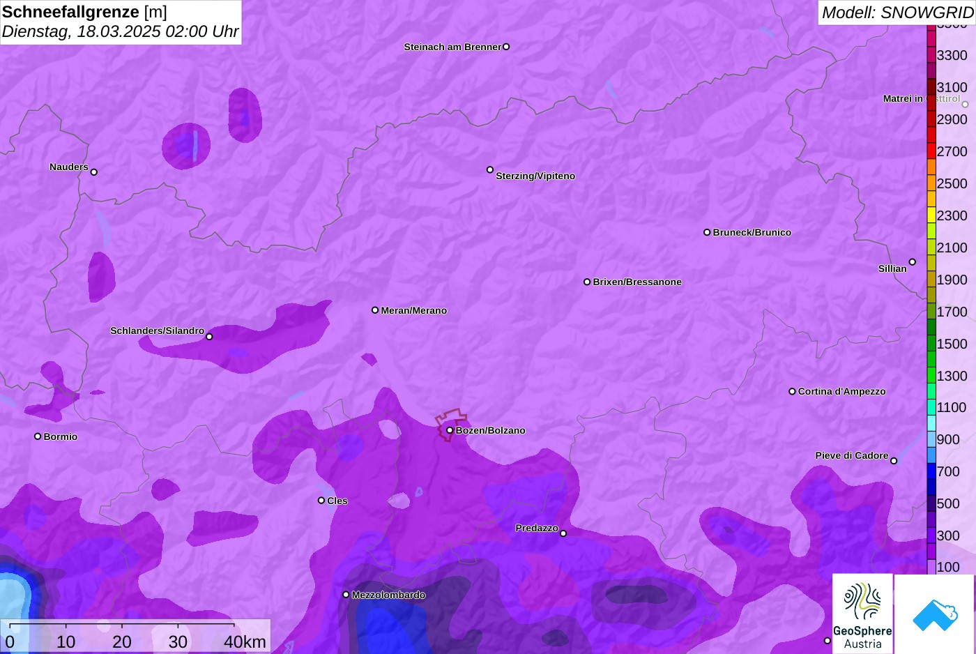The image size is (976, 654).
Task: Click the Sillian location marker dot
Action: (913, 262)
